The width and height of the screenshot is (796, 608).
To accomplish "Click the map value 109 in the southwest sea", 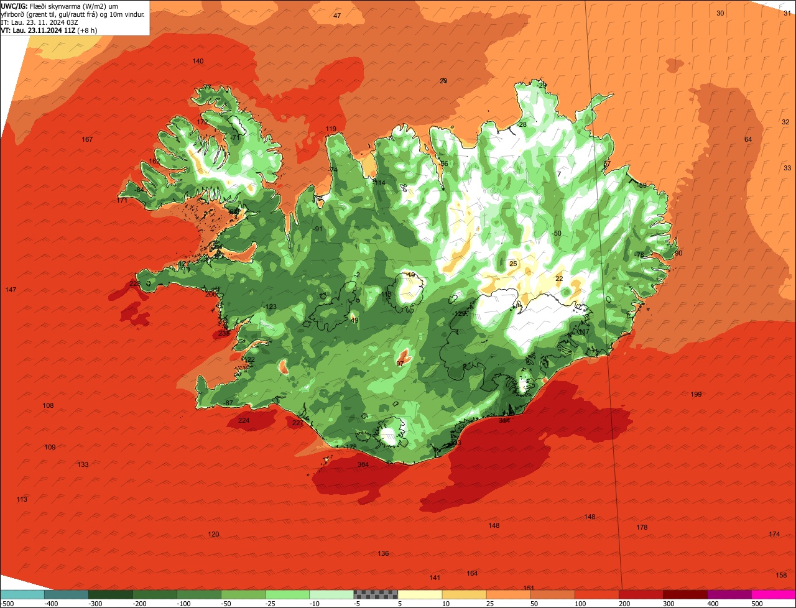I will 50,447.
